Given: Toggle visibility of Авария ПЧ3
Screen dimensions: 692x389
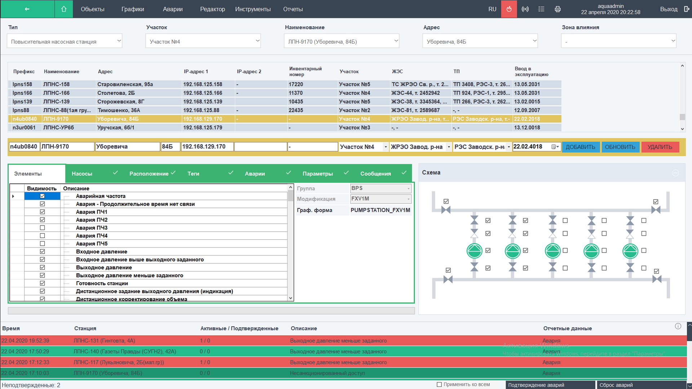Looking at the screenshot, I should tap(42, 228).
